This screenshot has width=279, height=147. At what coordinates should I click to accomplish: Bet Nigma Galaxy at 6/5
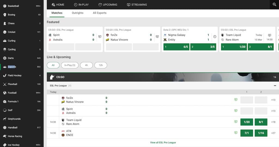[x=176, y=47]
